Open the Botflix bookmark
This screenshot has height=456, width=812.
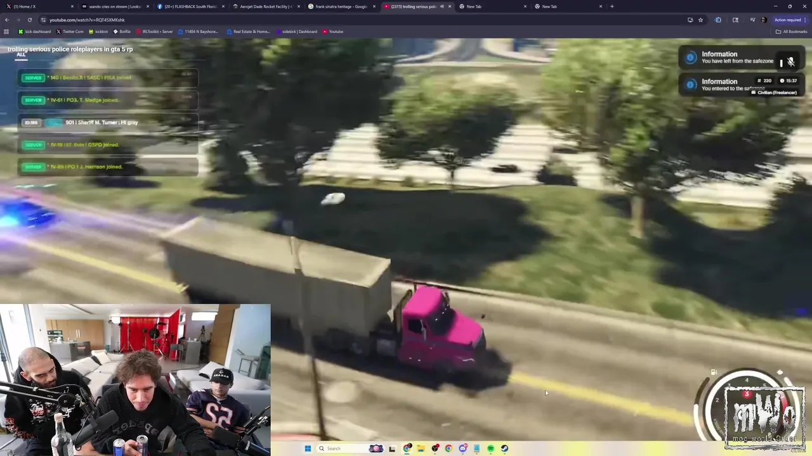tap(122, 31)
